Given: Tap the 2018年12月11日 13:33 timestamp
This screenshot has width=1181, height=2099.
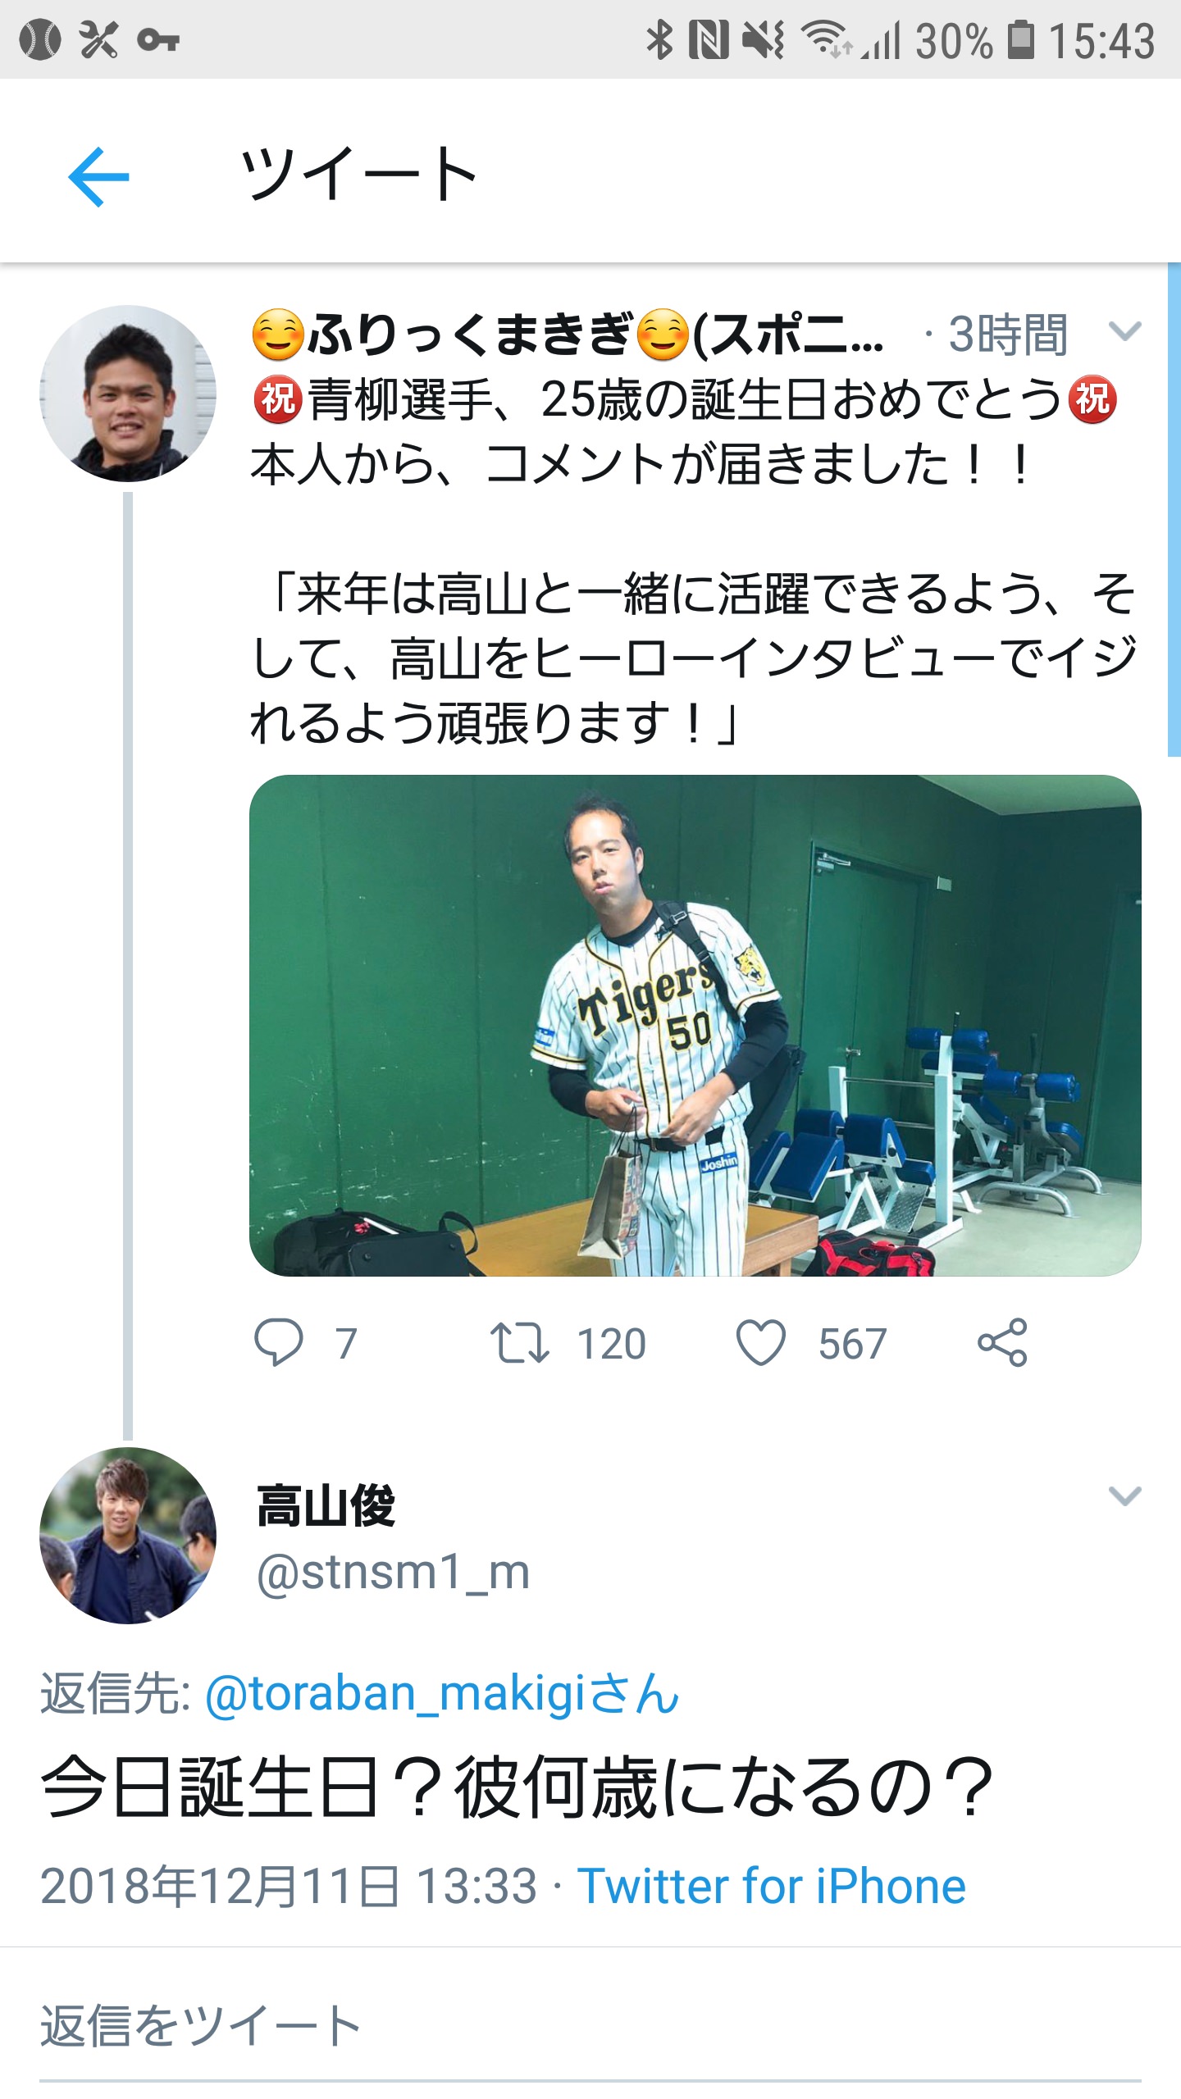Looking at the screenshot, I should pyautogui.click(x=289, y=1886).
